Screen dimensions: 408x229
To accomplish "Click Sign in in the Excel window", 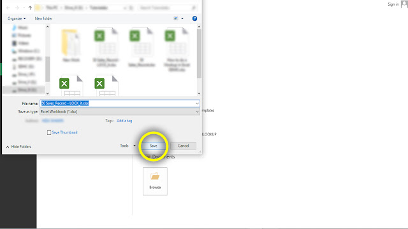I will coord(393,4).
